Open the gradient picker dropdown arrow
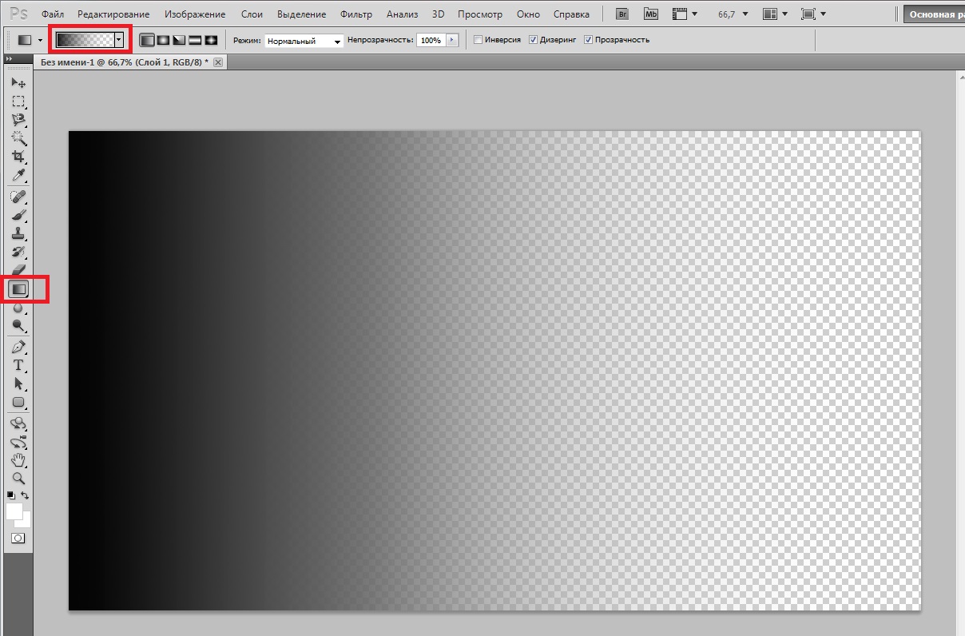This screenshot has width=965, height=636. (x=119, y=39)
